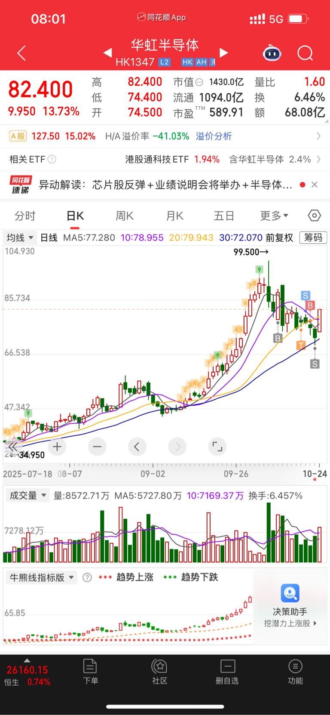Return to 同花顺 App via status bar pill
Screen dimensions: 330x715
click(x=162, y=17)
